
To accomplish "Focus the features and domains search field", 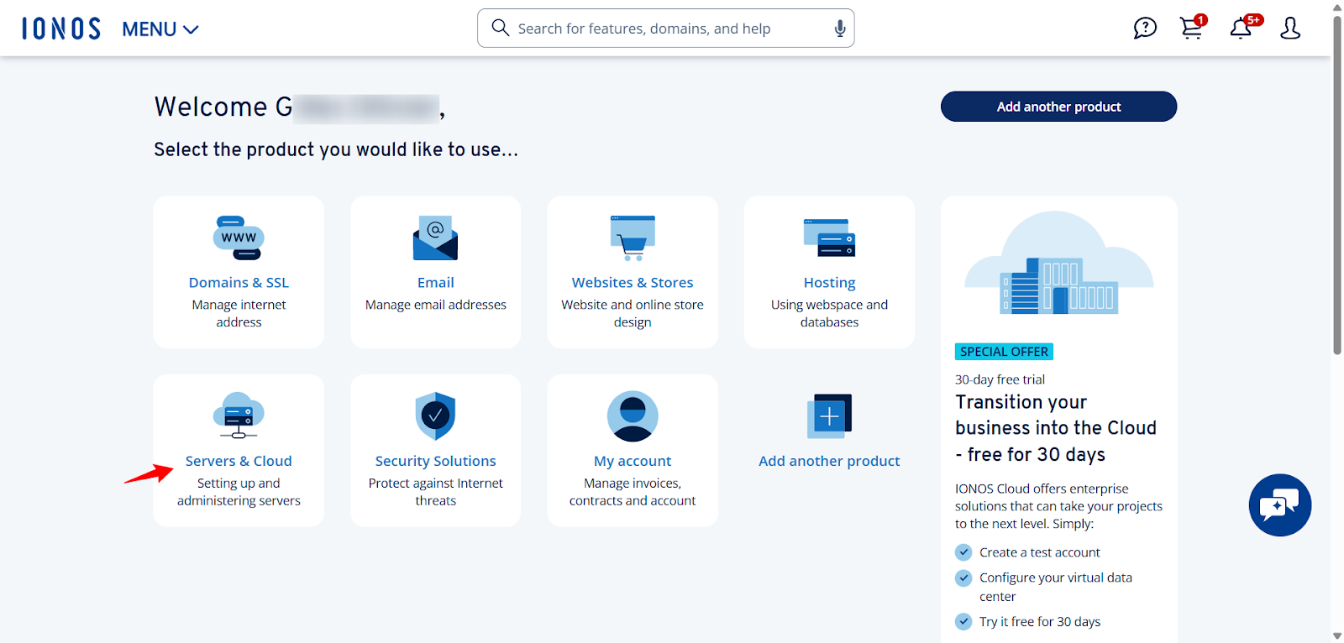I will (x=665, y=29).
